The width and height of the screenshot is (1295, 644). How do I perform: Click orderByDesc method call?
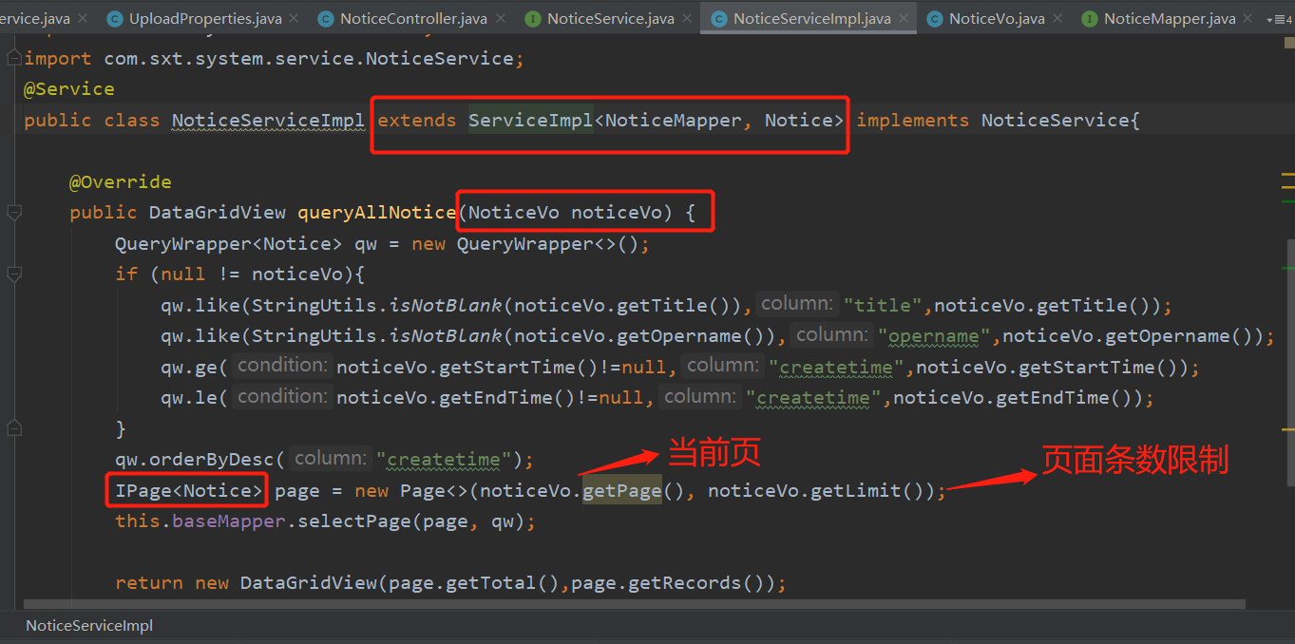point(212,460)
